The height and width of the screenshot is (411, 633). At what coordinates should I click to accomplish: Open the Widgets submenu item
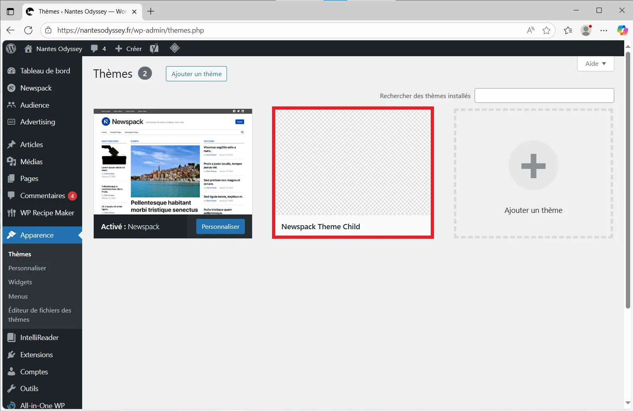[20, 282]
